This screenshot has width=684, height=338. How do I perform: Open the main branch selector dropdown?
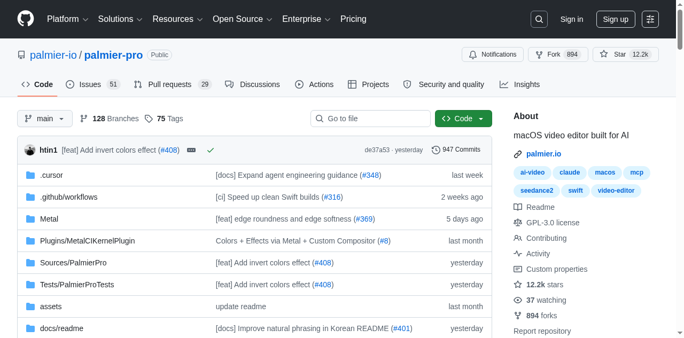(x=45, y=119)
